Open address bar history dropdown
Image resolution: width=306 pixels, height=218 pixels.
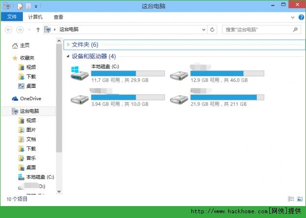(203, 30)
